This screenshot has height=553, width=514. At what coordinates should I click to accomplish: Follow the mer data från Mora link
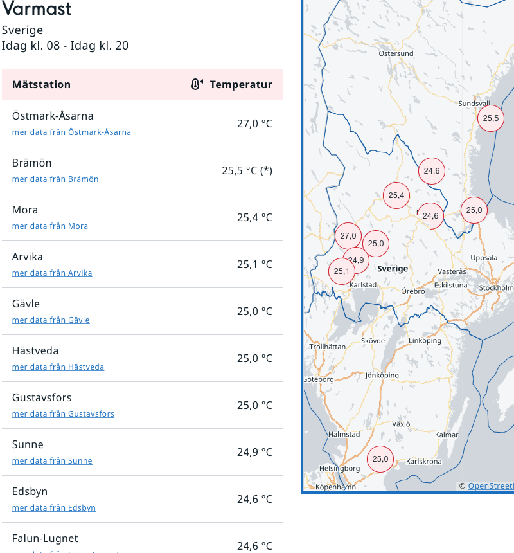(x=50, y=226)
